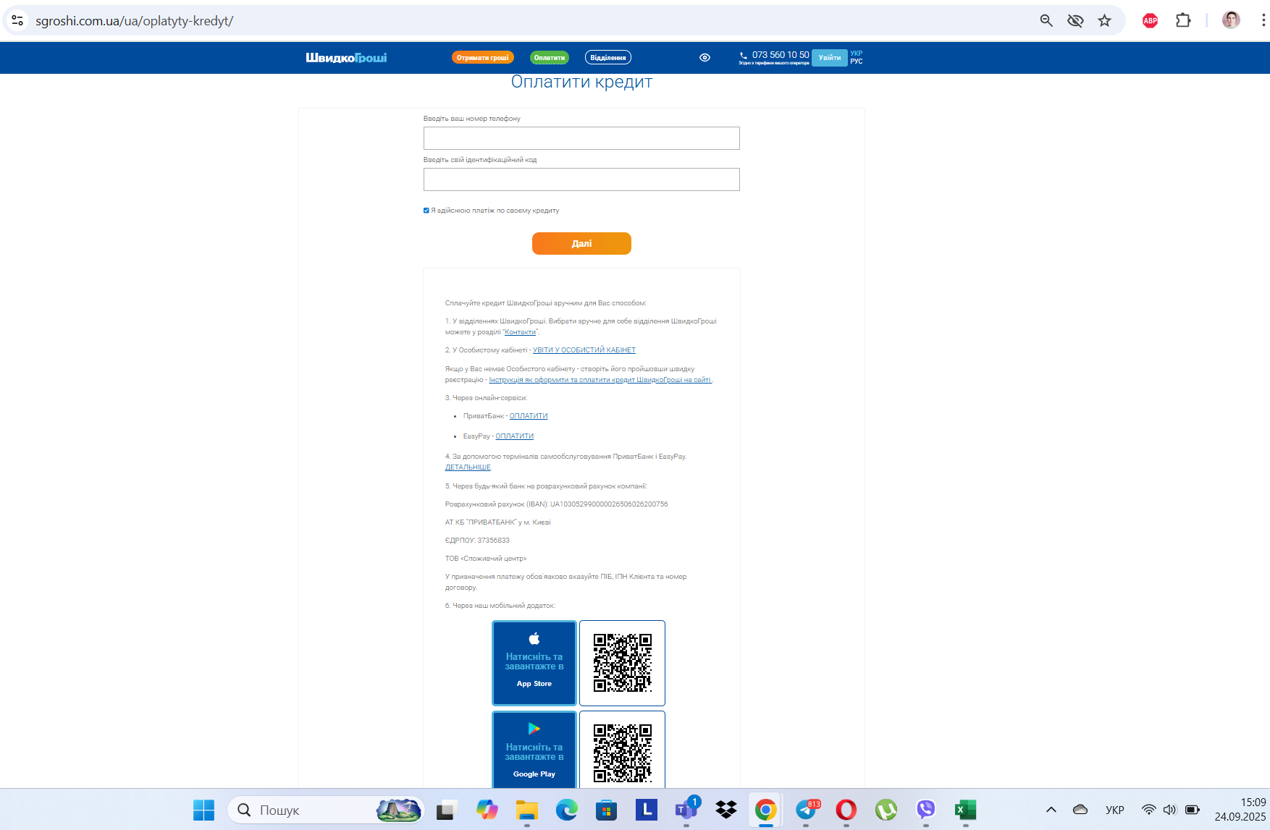Click the QR code next to App Store
The width and height of the screenshot is (1270, 830).
pos(623,663)
